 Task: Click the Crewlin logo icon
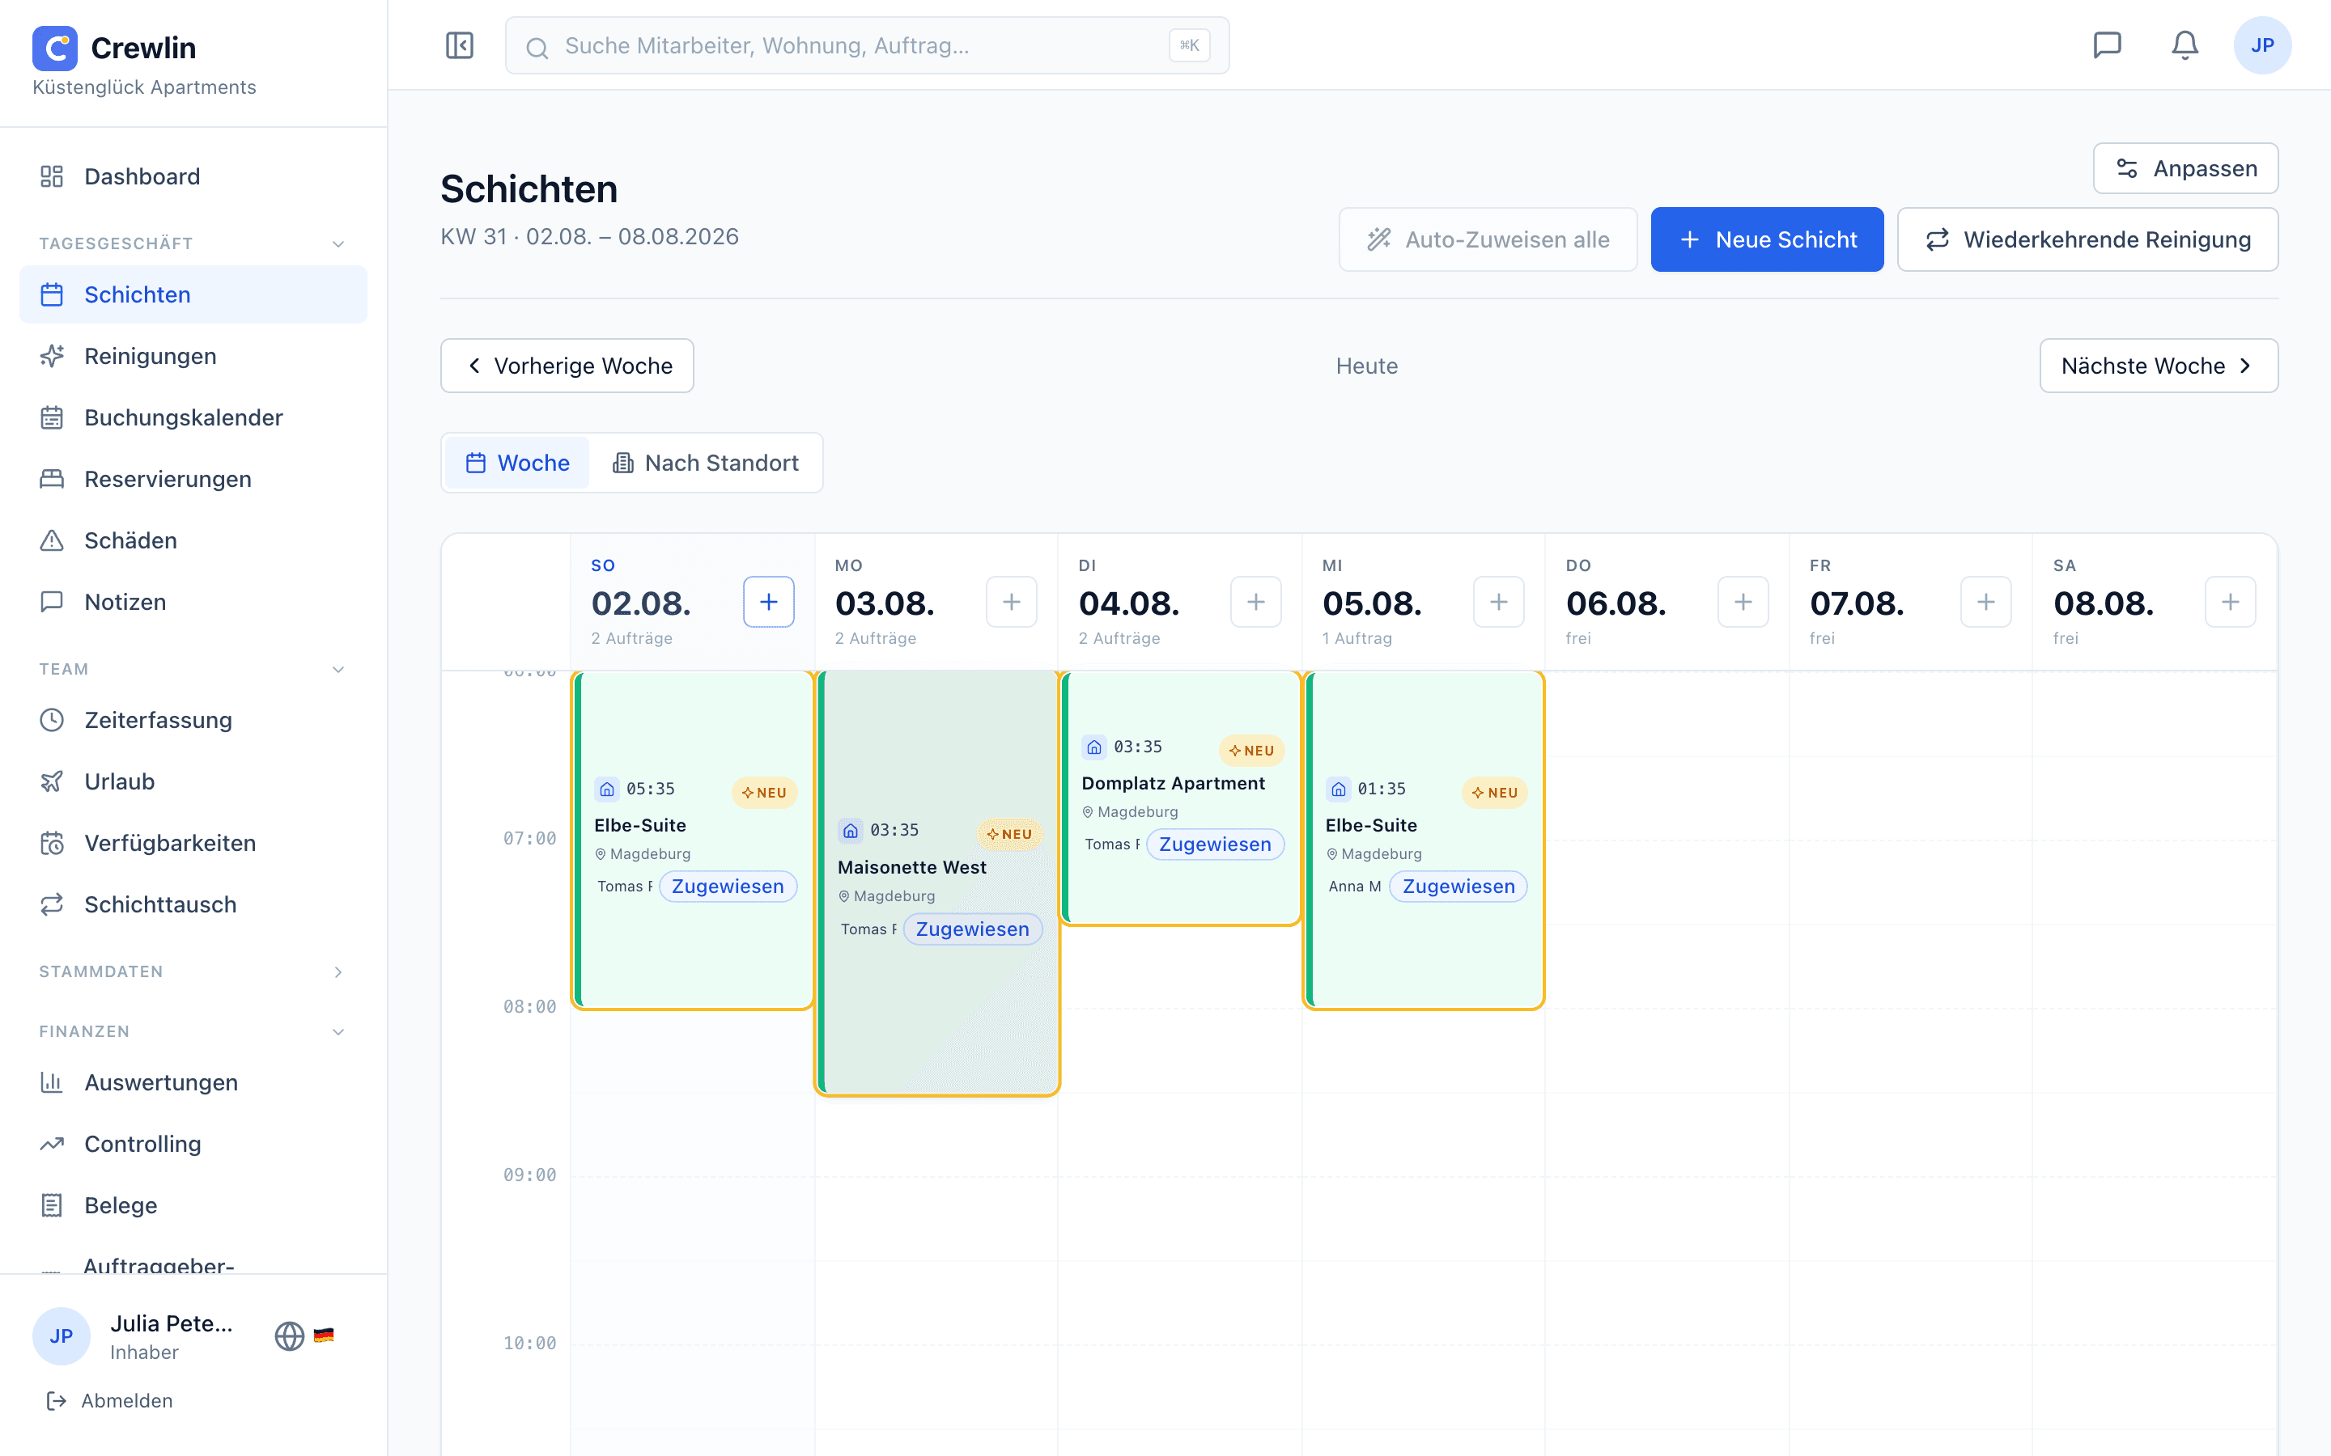tap(55, 49)
